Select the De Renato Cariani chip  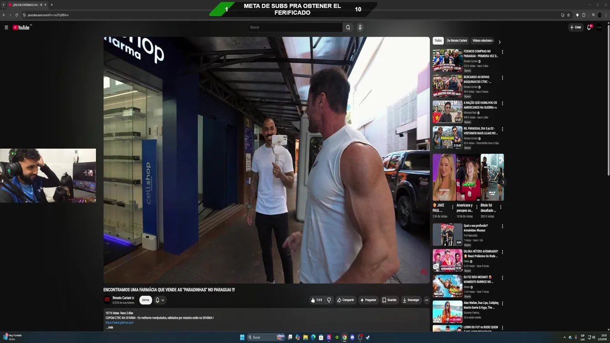(x=457, y=40)
